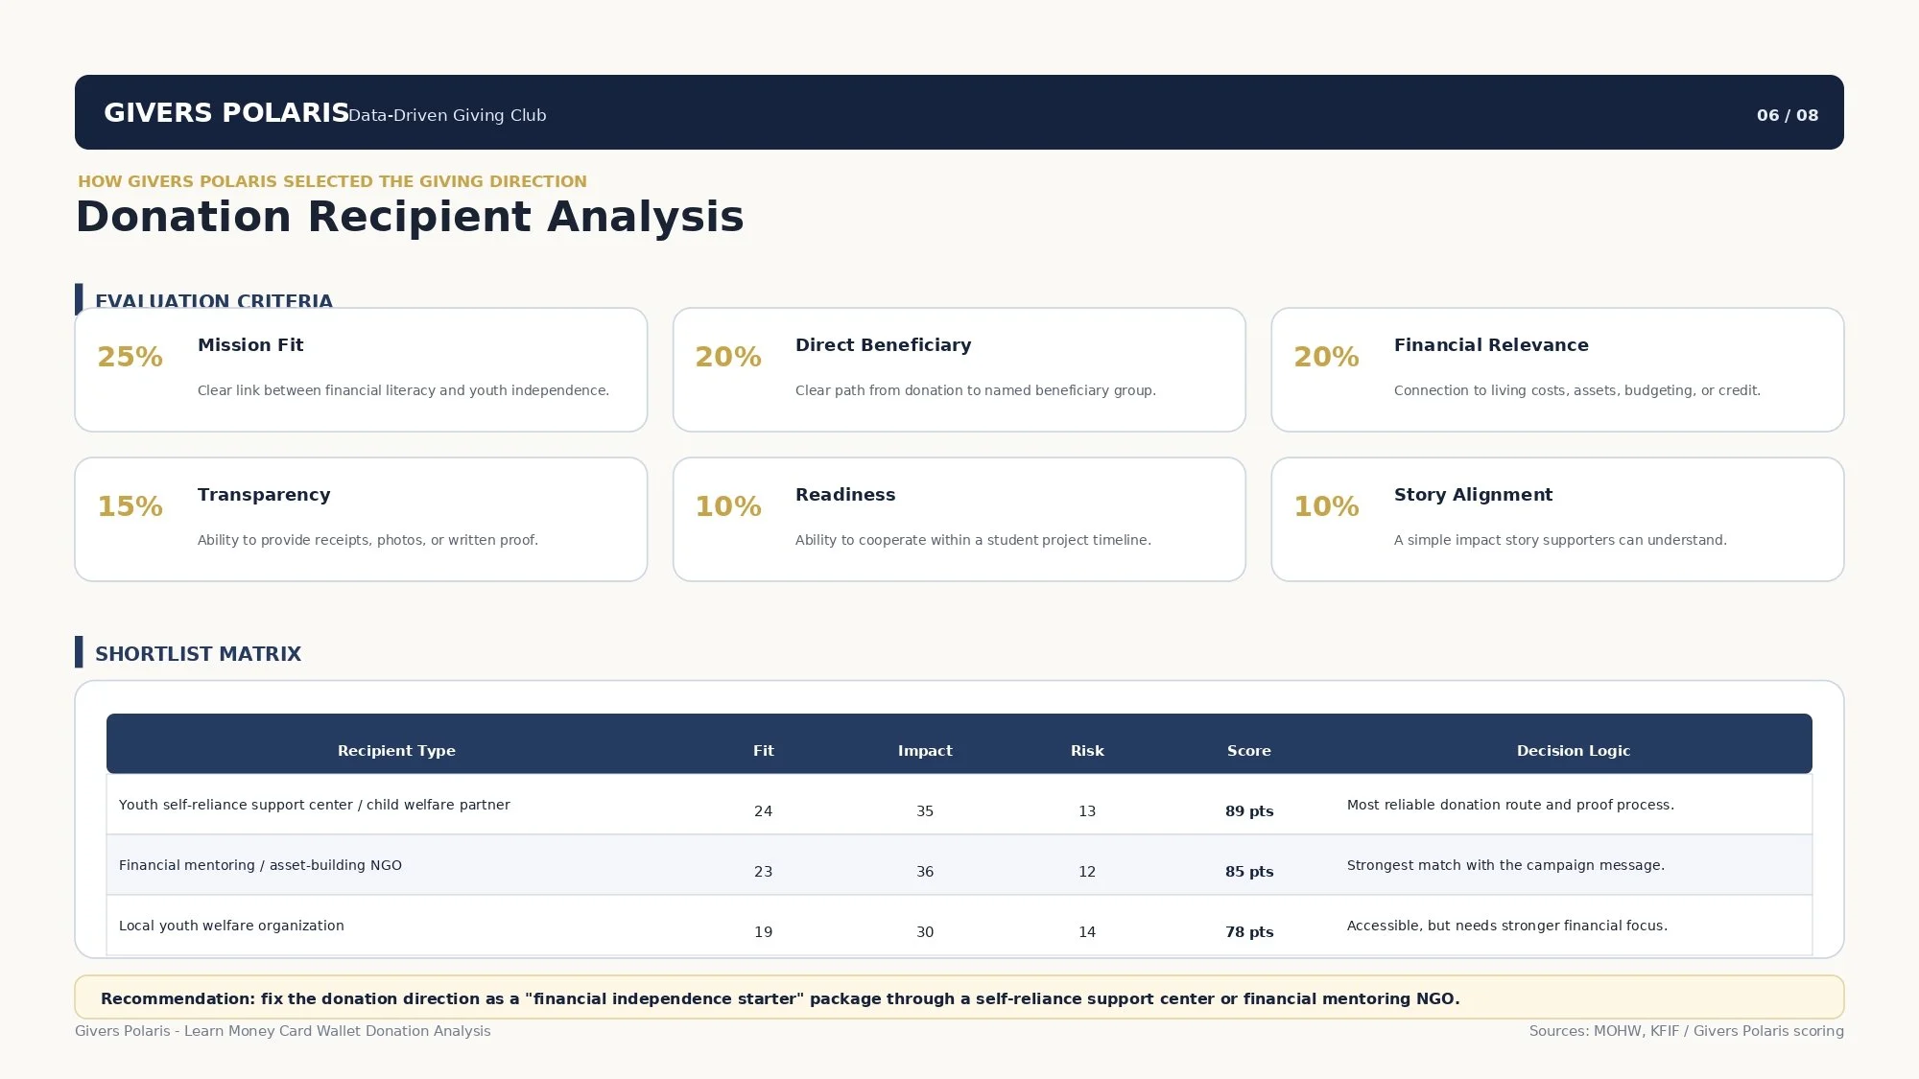The height and width of the screenshot is (1079, 1919).
Task: Click the 20% weight beside Financial Relevance
Action: [1326, 357]
